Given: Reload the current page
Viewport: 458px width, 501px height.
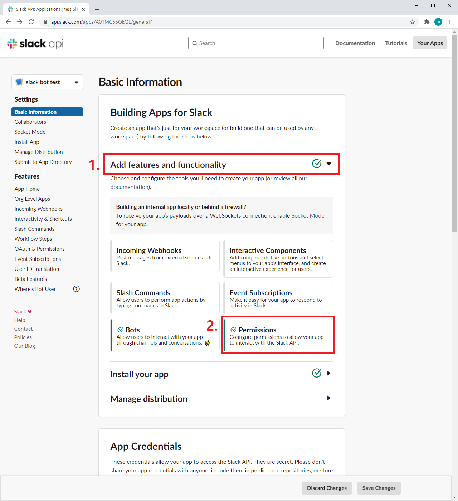Looking at the screenshot, I should tap(31, 22).
